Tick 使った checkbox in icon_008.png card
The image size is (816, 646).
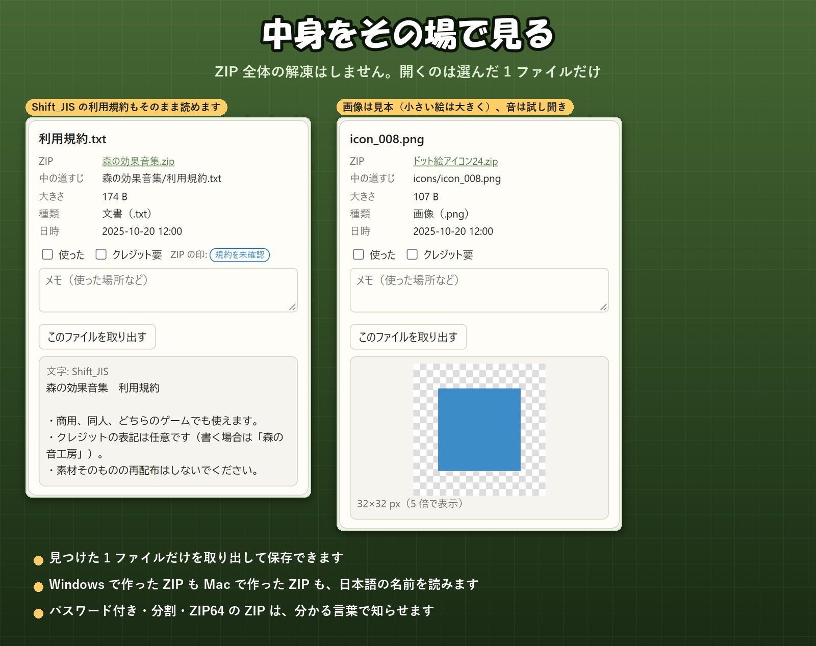click(x=359, y=254)
